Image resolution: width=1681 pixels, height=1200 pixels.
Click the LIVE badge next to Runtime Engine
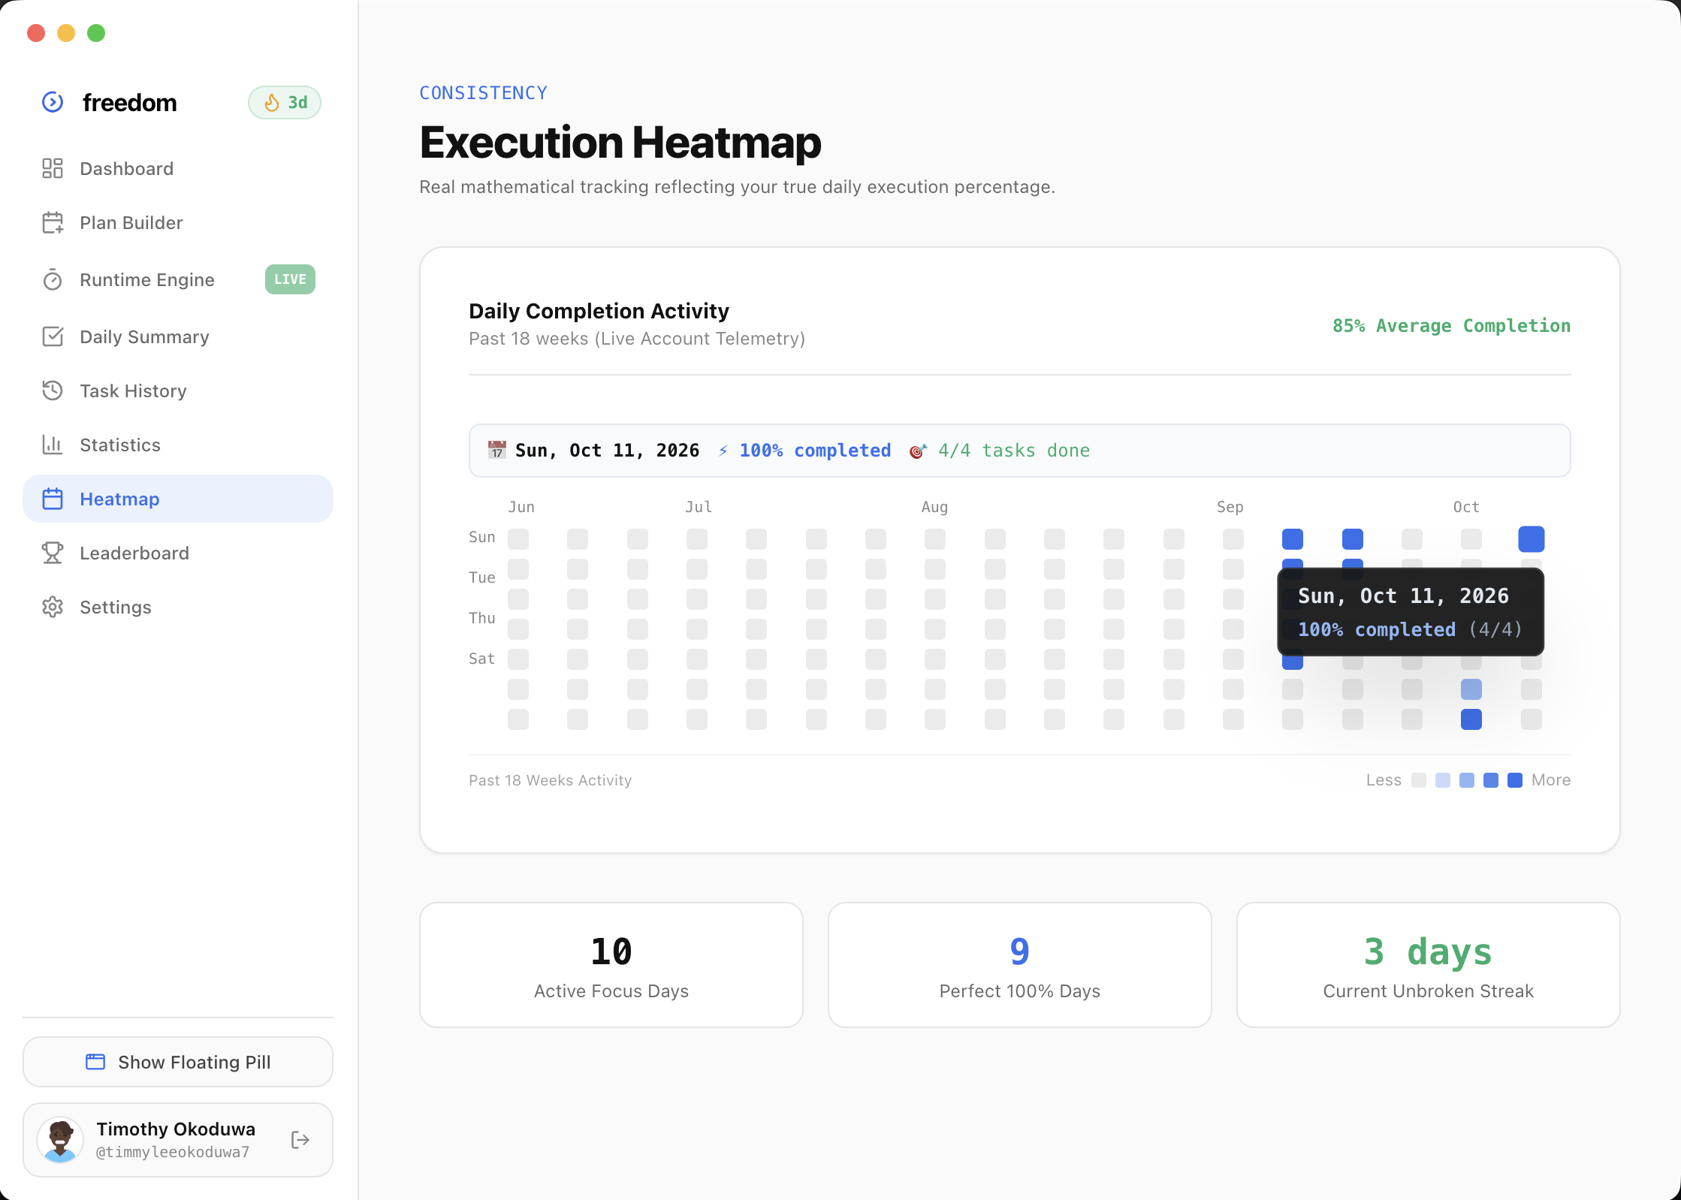click(290, 279)
